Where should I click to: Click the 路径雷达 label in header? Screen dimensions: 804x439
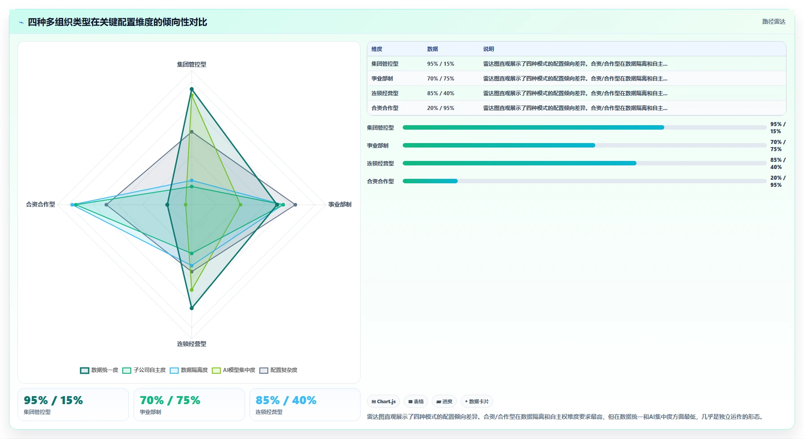(x=774, y=21)
